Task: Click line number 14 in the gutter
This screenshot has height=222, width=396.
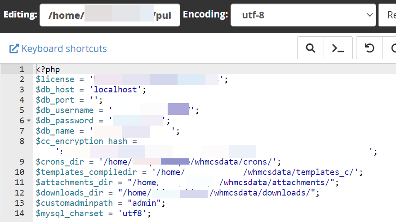Action: click(x=19, y=213)
